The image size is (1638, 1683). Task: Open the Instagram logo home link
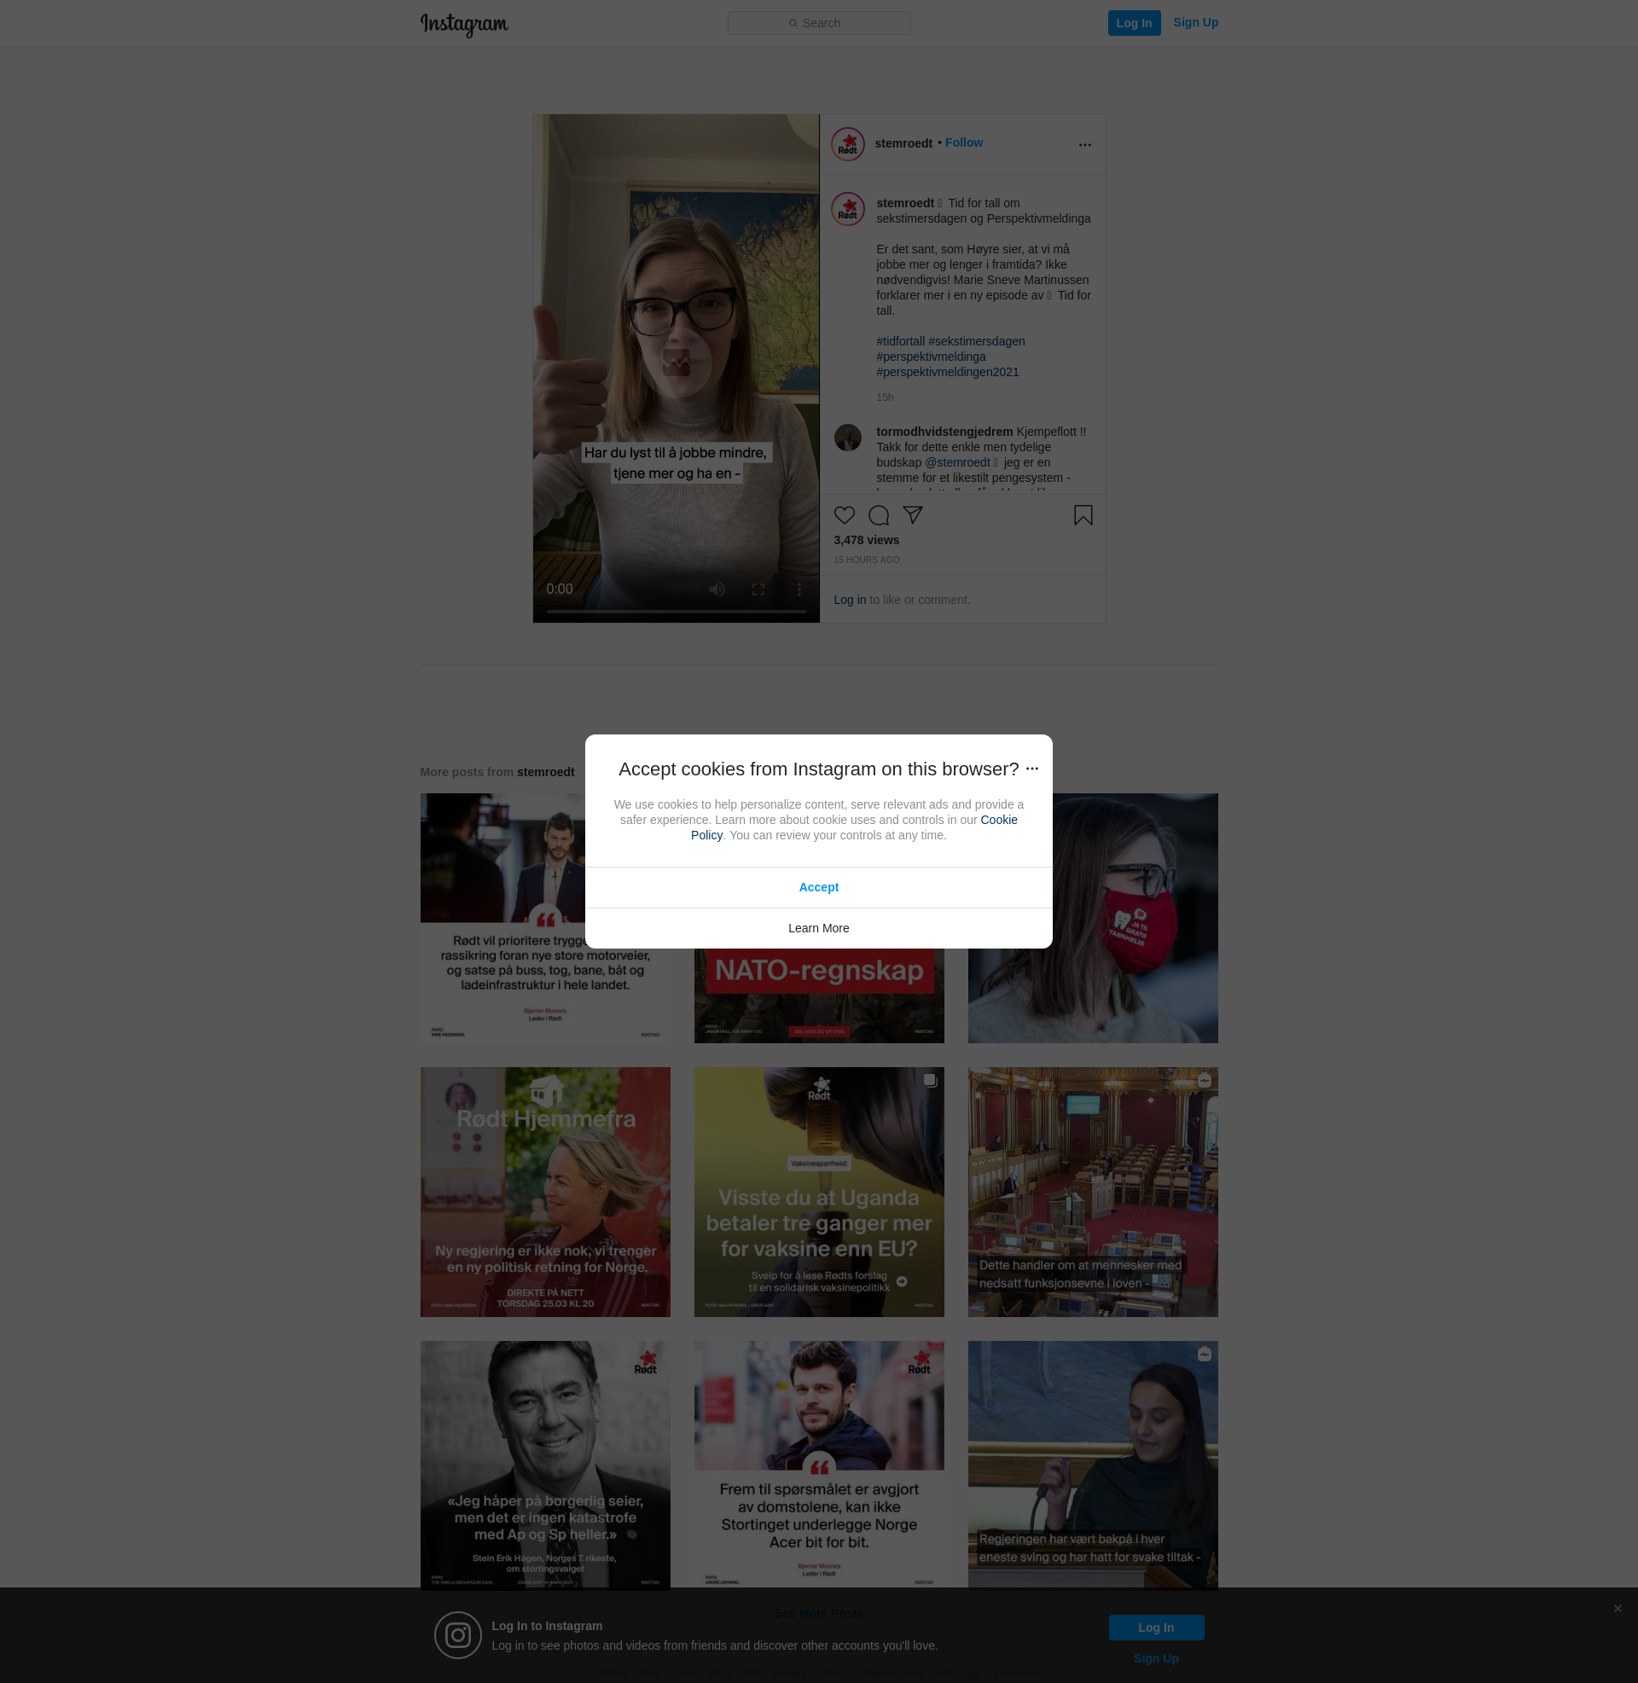tap(464, 24)
